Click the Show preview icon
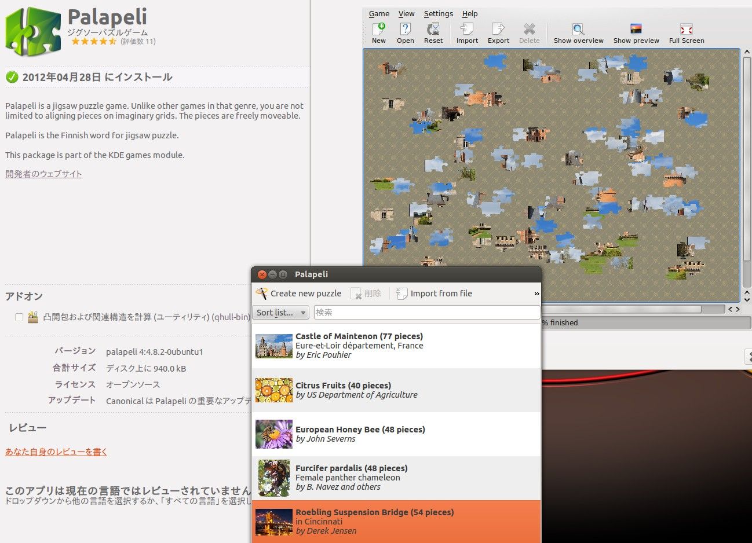 click(636, 29)
